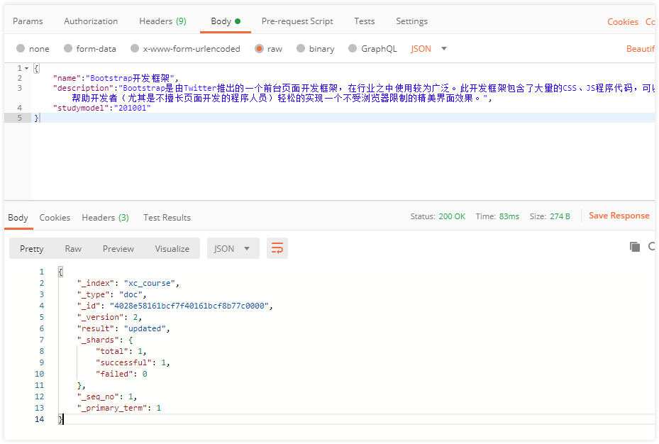Screen dimensions: 659x444
Task: Click the Beautify link
Action: click(x=641, y=49)
